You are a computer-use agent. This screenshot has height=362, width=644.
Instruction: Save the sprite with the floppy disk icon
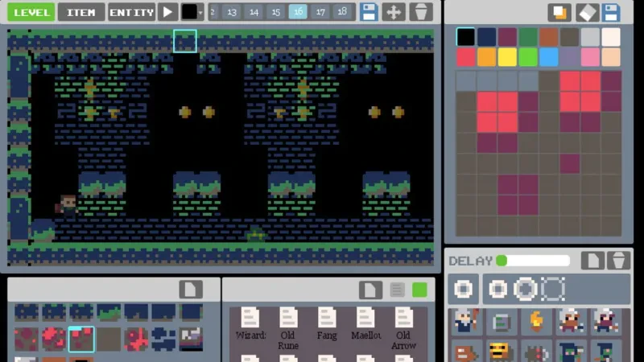612,12
